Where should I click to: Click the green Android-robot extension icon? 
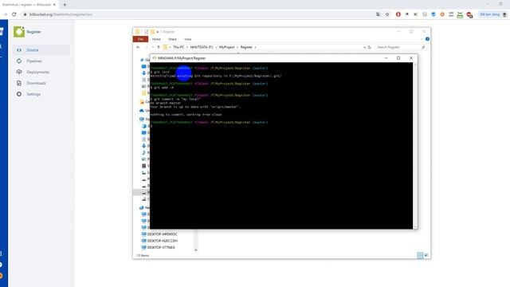(x=460, y=14)
